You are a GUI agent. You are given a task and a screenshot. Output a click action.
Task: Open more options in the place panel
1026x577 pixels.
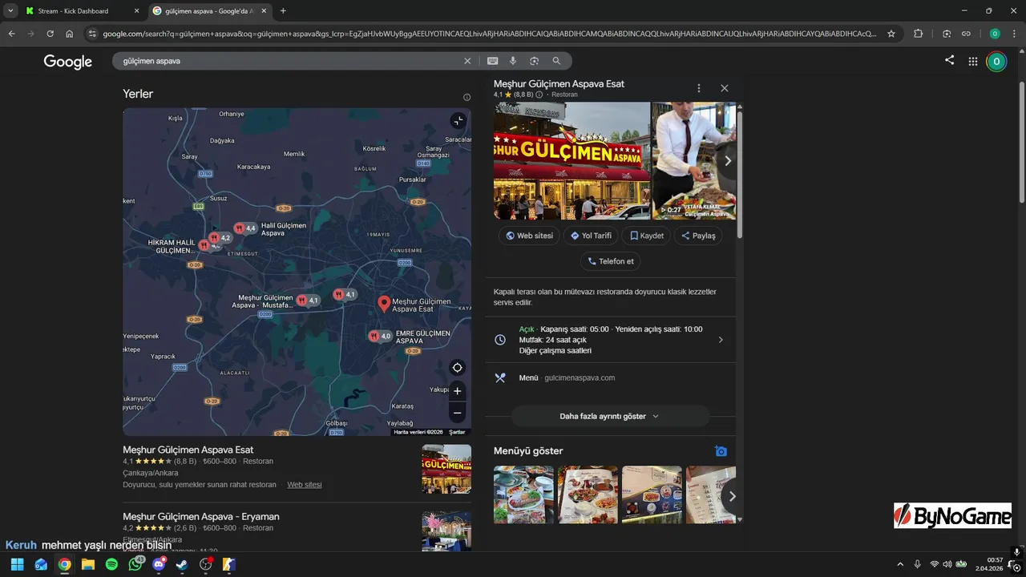[699, 88]
